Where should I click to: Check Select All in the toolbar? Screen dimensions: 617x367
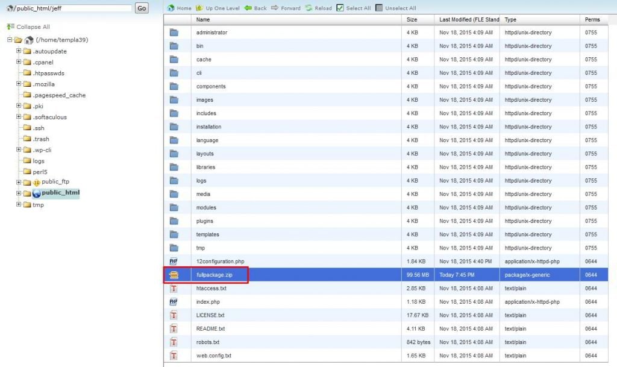coord(340,8)
